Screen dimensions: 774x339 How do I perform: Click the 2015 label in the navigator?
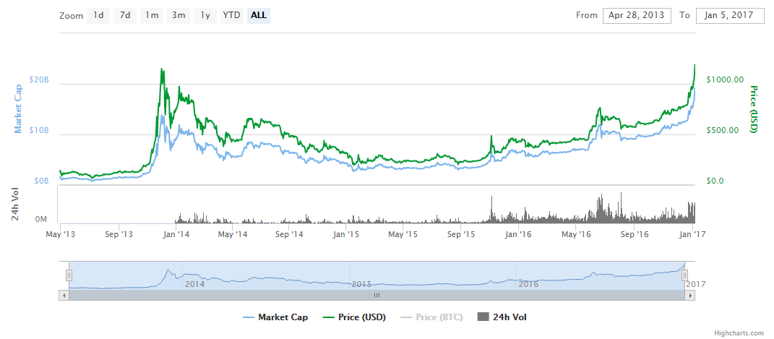point(361,284)
